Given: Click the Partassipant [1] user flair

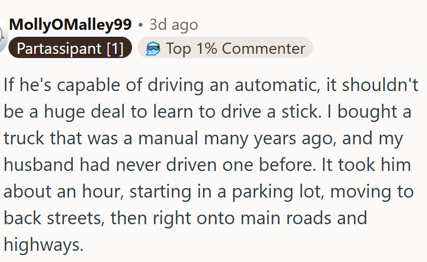Looking at the screenshot, I should click(70, 48).
